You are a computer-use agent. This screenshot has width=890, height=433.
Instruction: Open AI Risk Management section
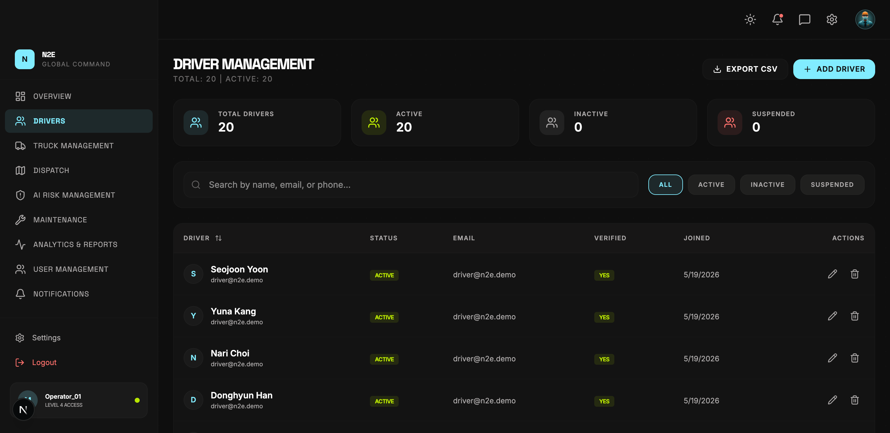click(79, 195)
